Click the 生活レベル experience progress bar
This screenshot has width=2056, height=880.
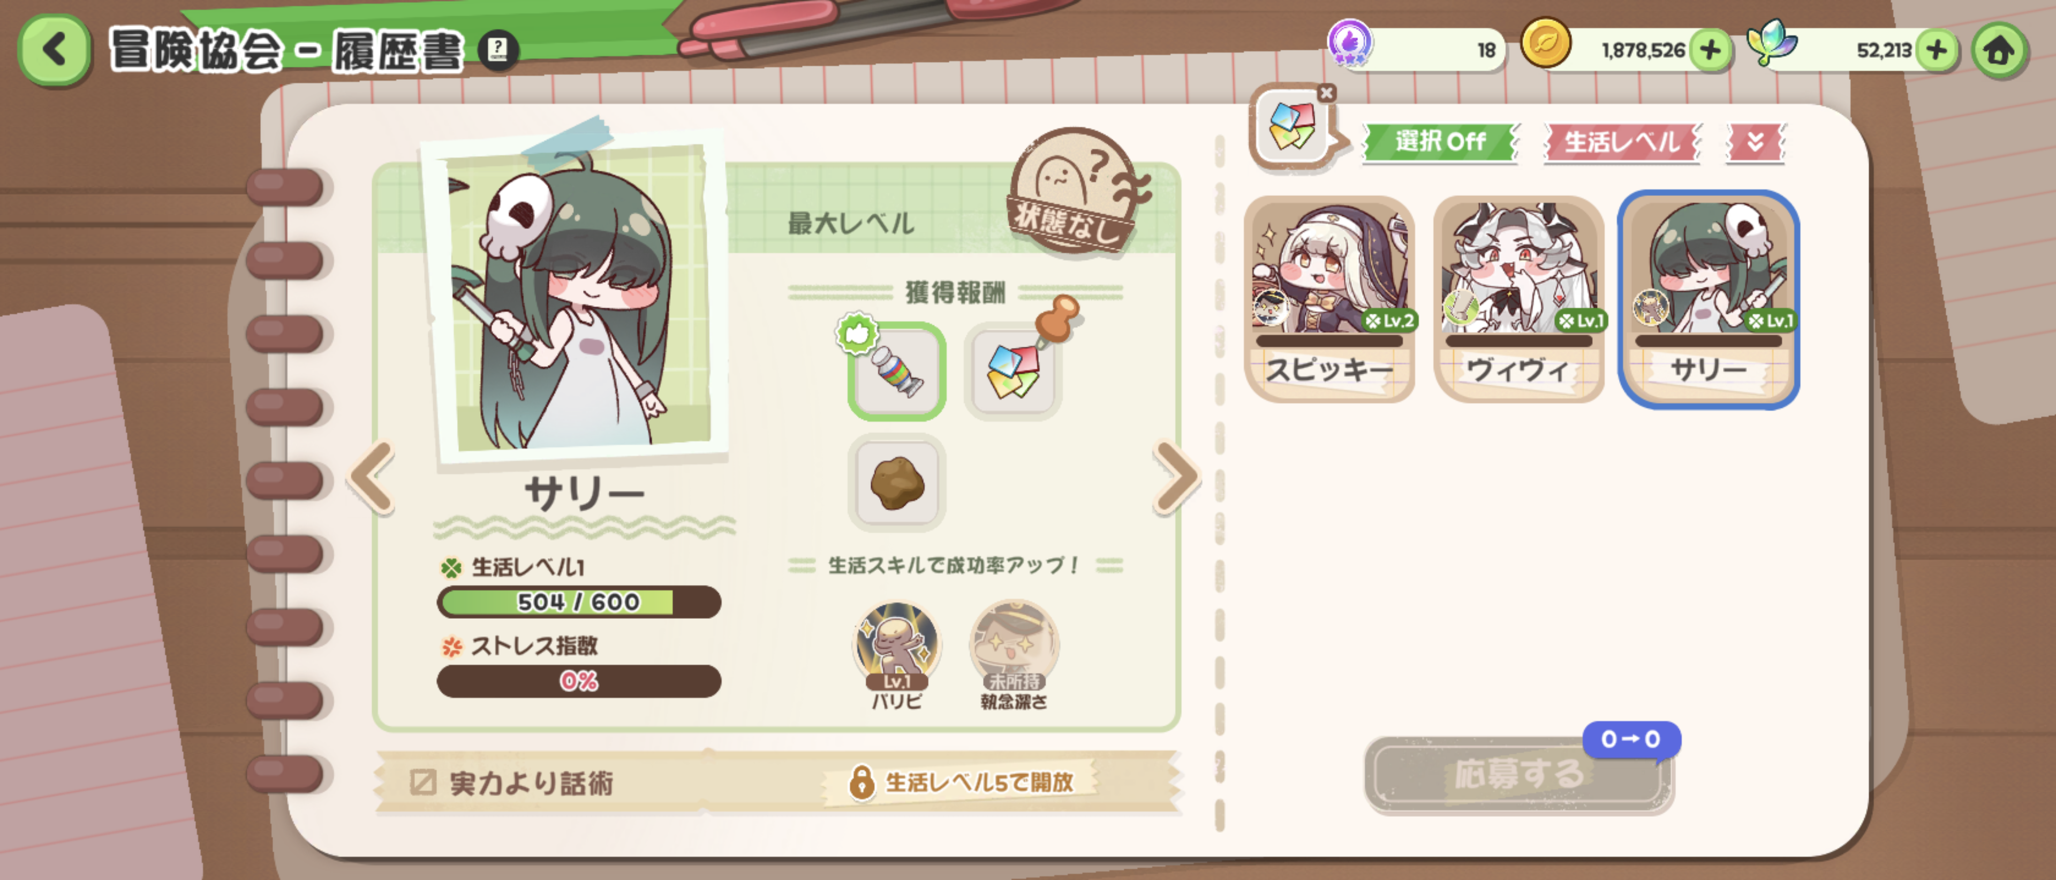(x=579, y=602)
